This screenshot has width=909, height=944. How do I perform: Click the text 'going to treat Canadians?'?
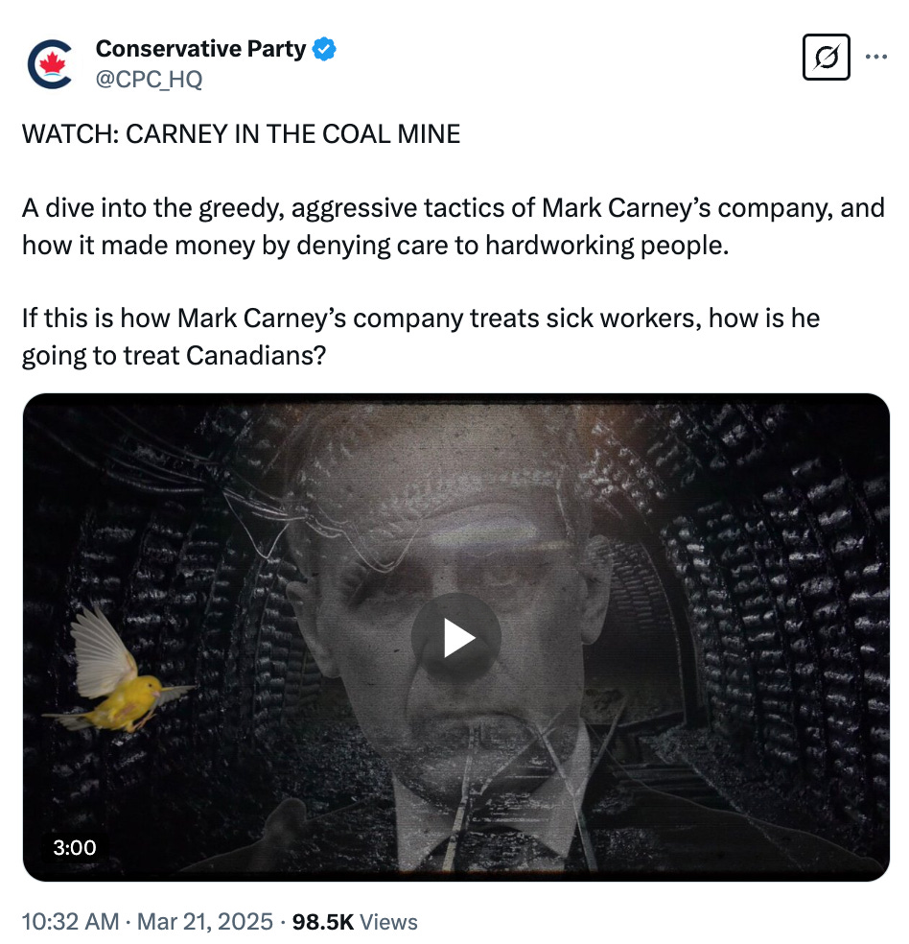174,355
